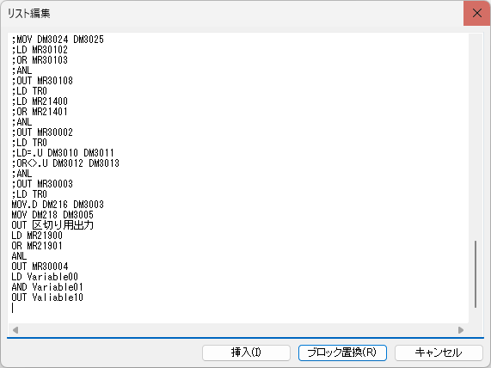Screen dimensions: 491x368
Task: Click the リスト編集 title text
Action: pyautogui.click(x=29, y=14)
